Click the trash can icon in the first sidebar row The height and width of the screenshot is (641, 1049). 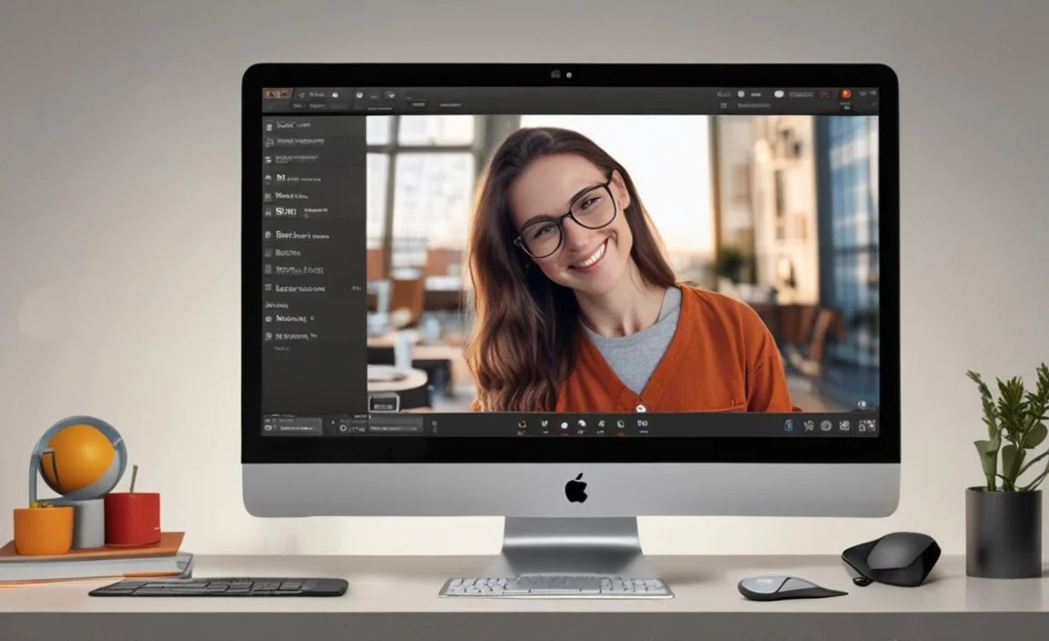coord(269,126)
